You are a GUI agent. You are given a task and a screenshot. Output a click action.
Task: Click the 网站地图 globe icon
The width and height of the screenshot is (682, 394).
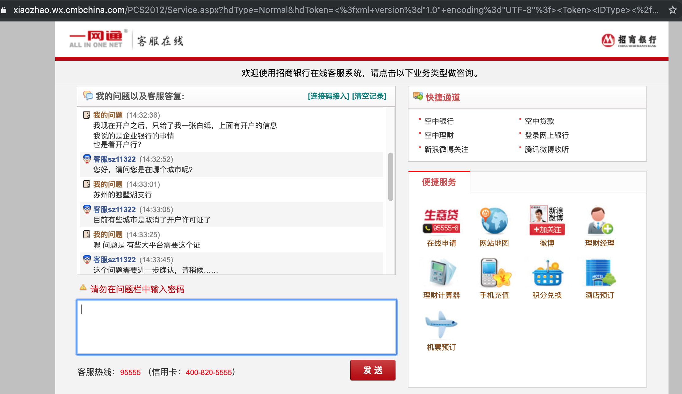click(x=494, y=221)
